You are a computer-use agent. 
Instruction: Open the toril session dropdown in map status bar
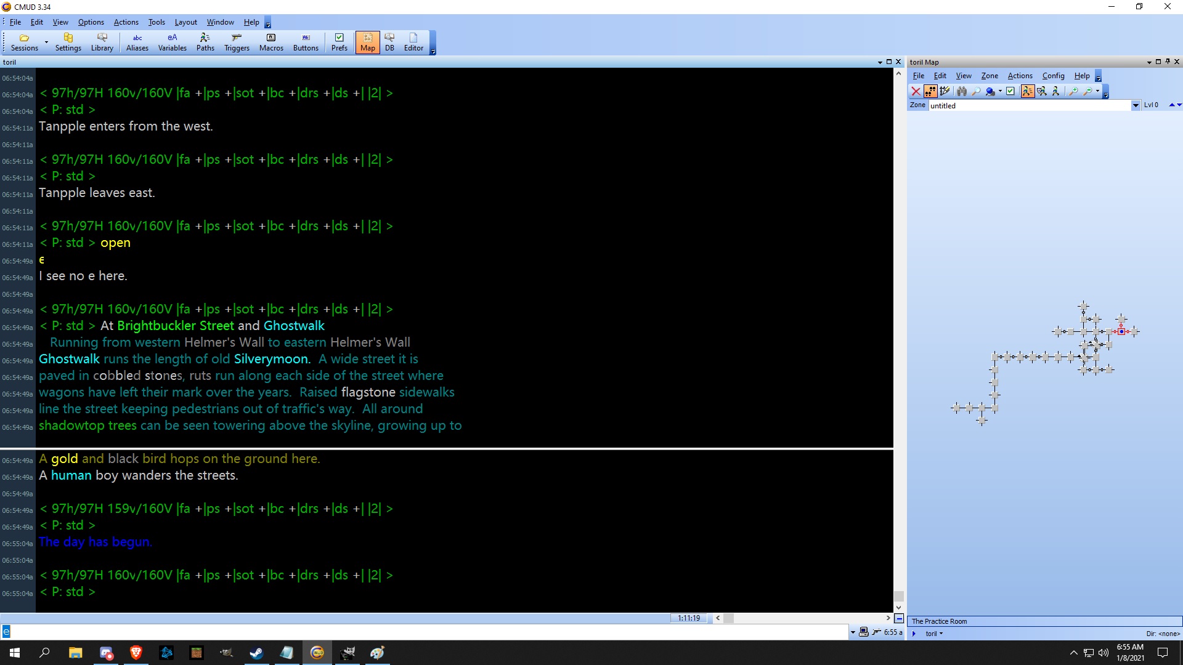(x=934, y=633)
